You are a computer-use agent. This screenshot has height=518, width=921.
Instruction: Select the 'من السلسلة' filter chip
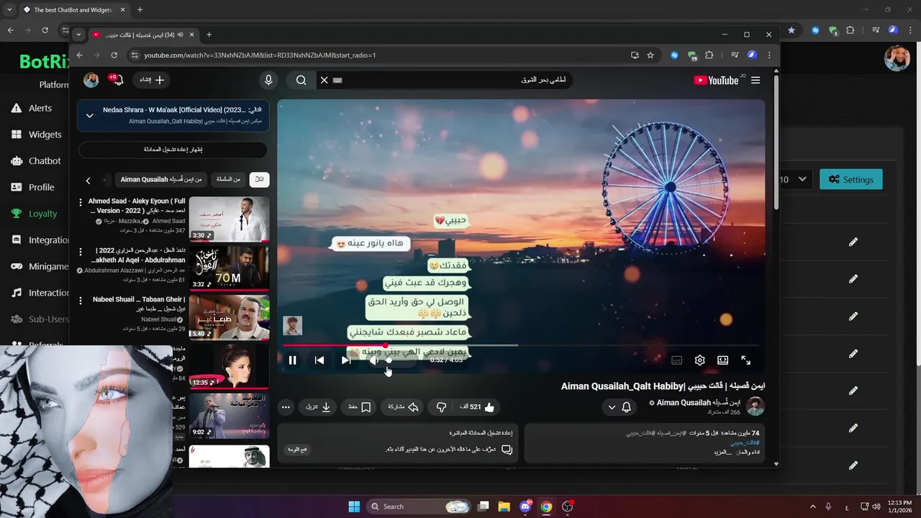tap(228, 179)
